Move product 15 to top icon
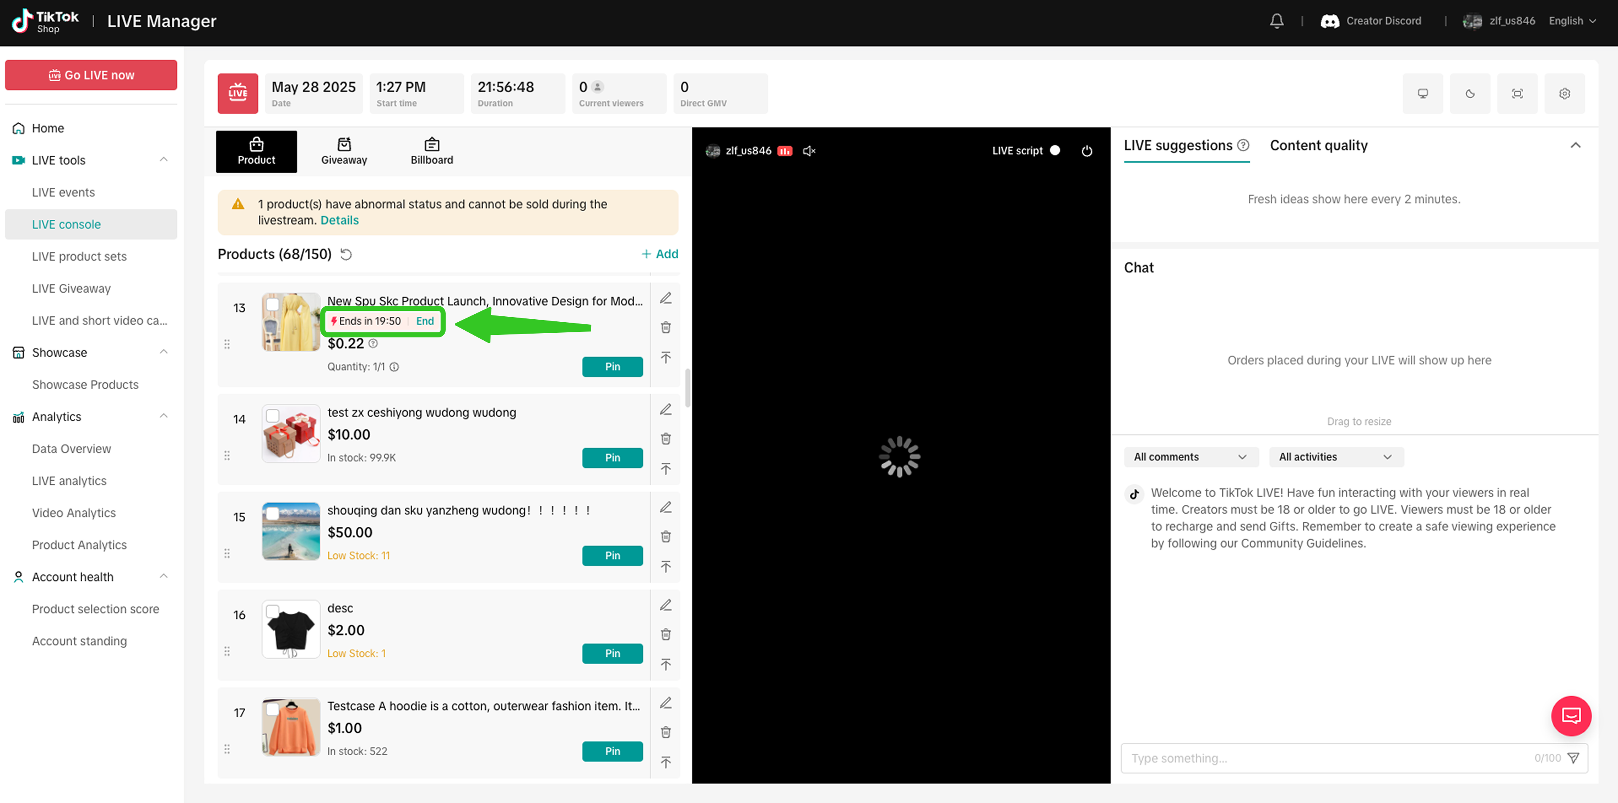 coord(666,567)
